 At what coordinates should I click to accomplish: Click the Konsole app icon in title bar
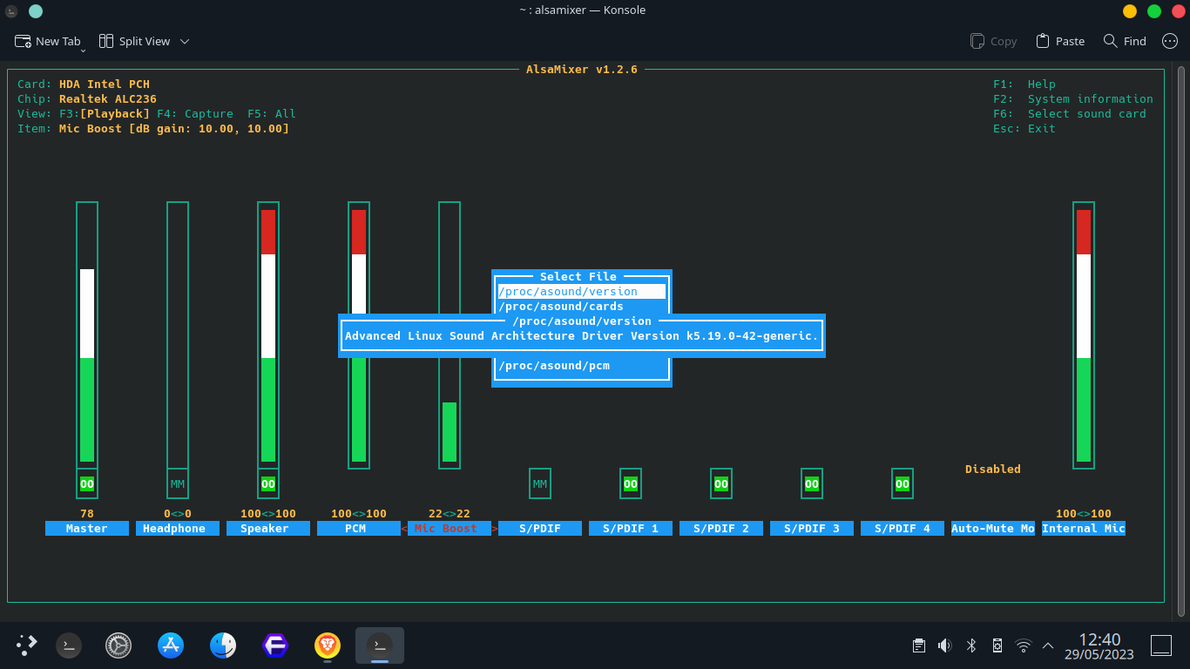[11, 10]
